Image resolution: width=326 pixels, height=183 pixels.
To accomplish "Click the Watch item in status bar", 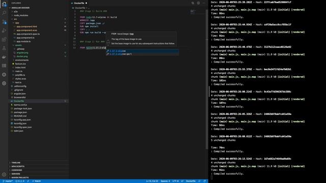I will tap(37, 181).
